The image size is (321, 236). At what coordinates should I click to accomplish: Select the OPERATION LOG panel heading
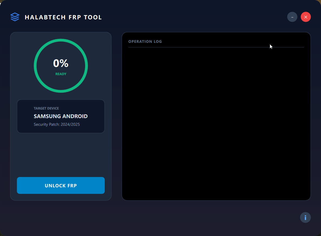tap(145, 41)
